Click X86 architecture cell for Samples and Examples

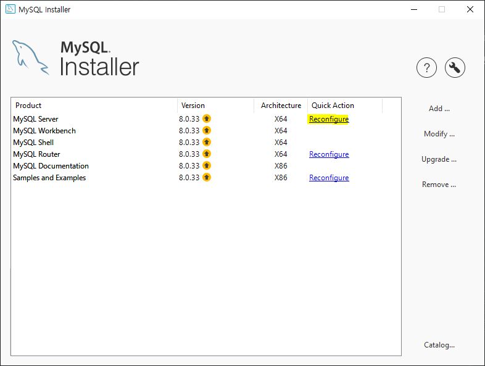coord(281,178)
